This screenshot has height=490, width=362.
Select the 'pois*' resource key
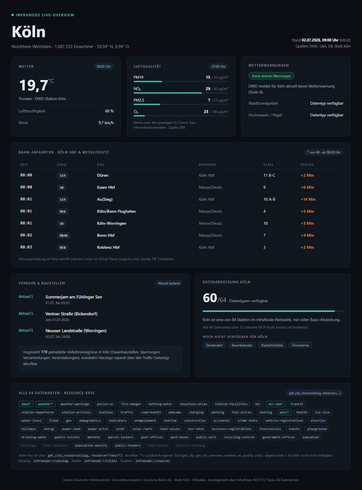[x=284, y=412]
